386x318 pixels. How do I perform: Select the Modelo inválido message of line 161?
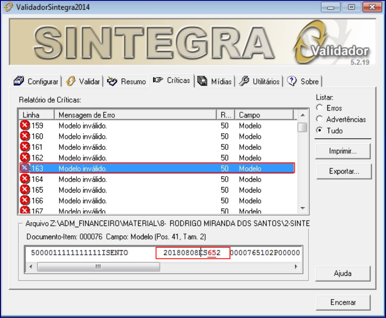point(83,147)
